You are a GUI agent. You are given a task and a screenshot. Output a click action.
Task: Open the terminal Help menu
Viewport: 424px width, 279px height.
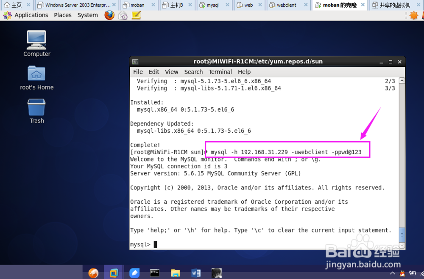click(x=244, y=72)
